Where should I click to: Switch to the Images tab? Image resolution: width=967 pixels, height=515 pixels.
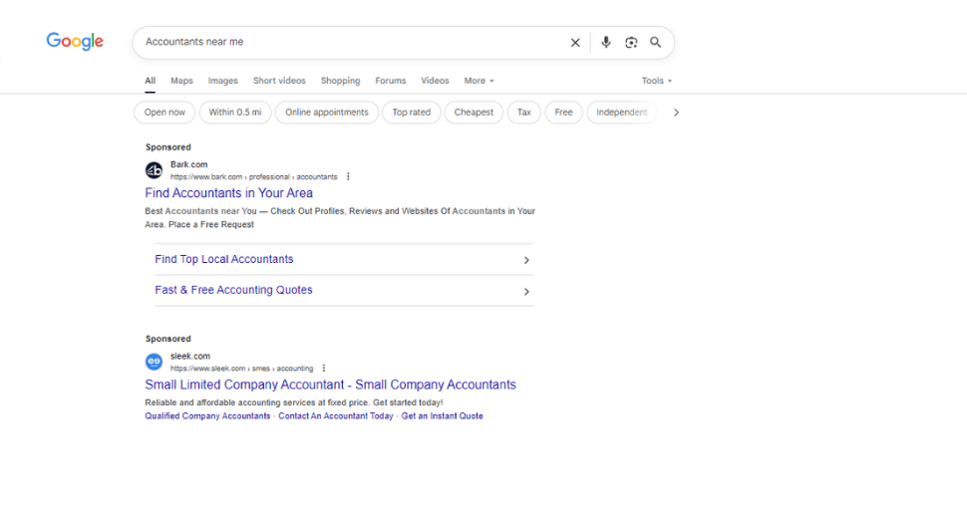222,81
